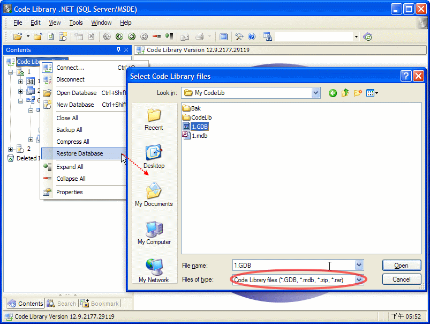Select the Bak folder in the file list
The width and height of the screenshot is (430, 324).
point(192,108)
